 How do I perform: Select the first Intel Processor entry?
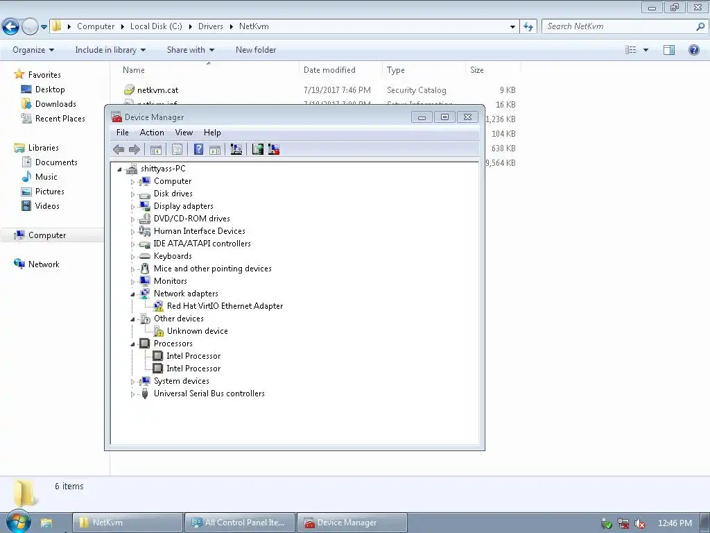click(x=193, y=356)
